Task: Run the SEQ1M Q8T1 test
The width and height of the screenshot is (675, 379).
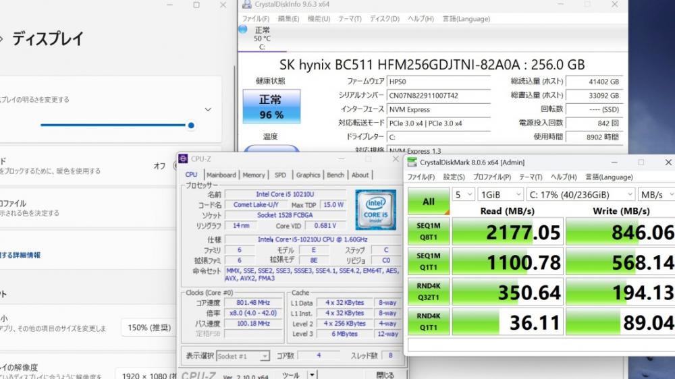Action: coord(429,231)
